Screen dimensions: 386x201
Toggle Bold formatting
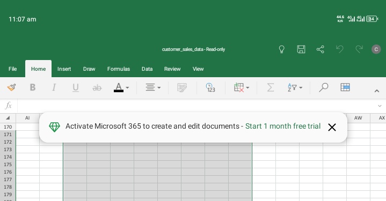(33, 87)
